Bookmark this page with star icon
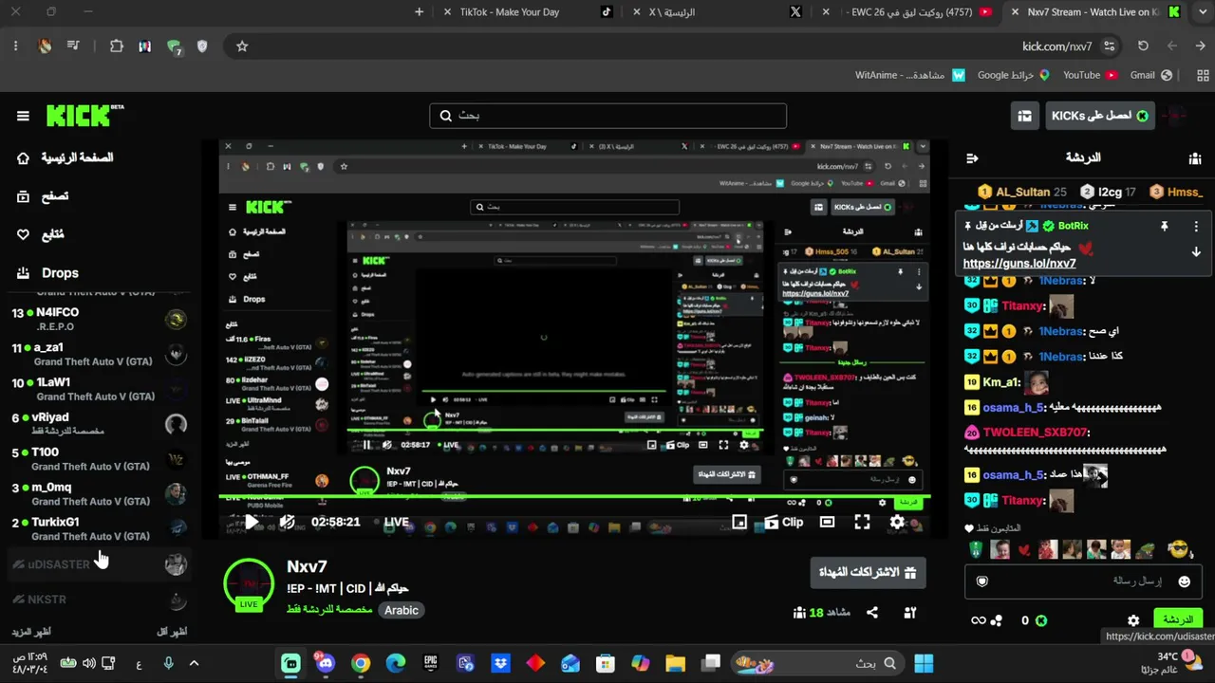 pyautogui.click(x=242, y=46)
